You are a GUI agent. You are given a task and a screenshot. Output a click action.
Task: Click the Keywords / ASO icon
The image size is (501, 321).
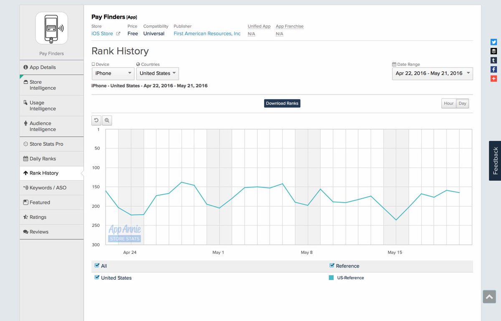26,188
